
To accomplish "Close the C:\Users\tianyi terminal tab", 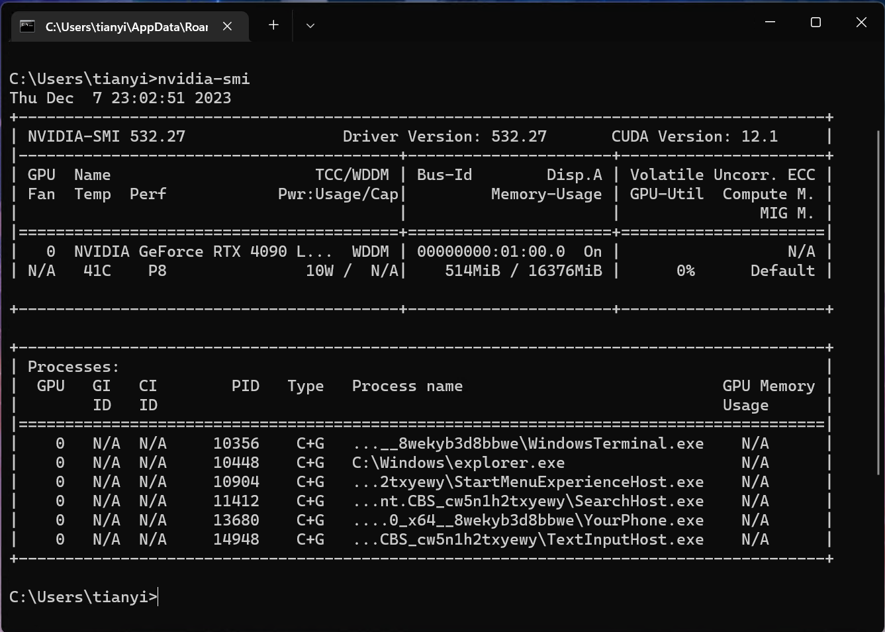I will coord(227,26).
